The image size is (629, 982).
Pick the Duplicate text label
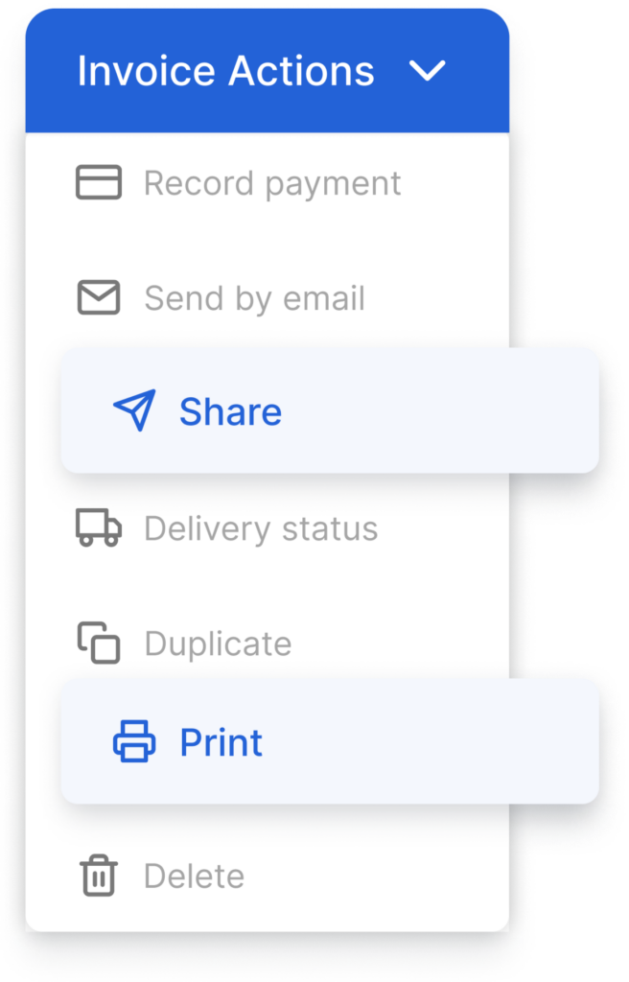218,643
